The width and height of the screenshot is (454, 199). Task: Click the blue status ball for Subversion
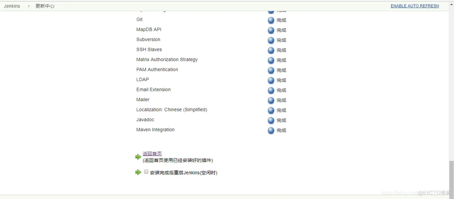[271, 40]
